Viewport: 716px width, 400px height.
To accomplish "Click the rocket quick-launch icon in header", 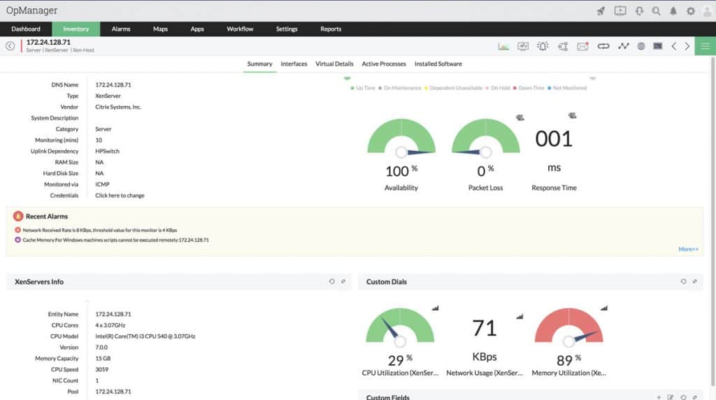I will 601,11.
